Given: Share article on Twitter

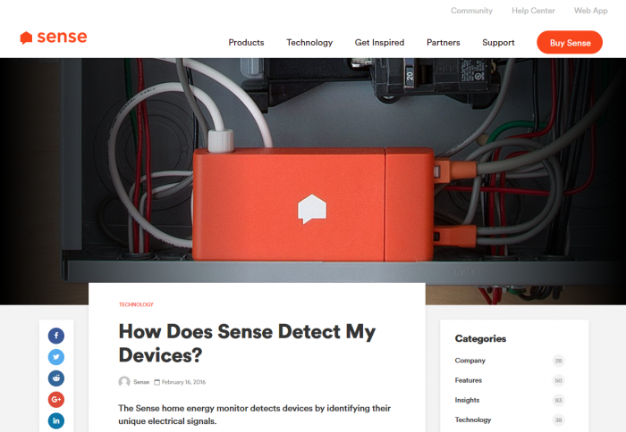Looking at the screenshot, I should click(56, 357).
